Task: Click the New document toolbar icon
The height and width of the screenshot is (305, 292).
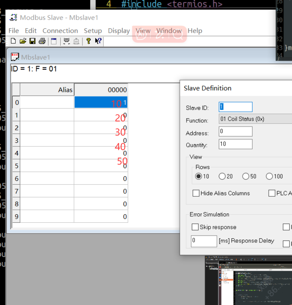Action: click(13, 41)
